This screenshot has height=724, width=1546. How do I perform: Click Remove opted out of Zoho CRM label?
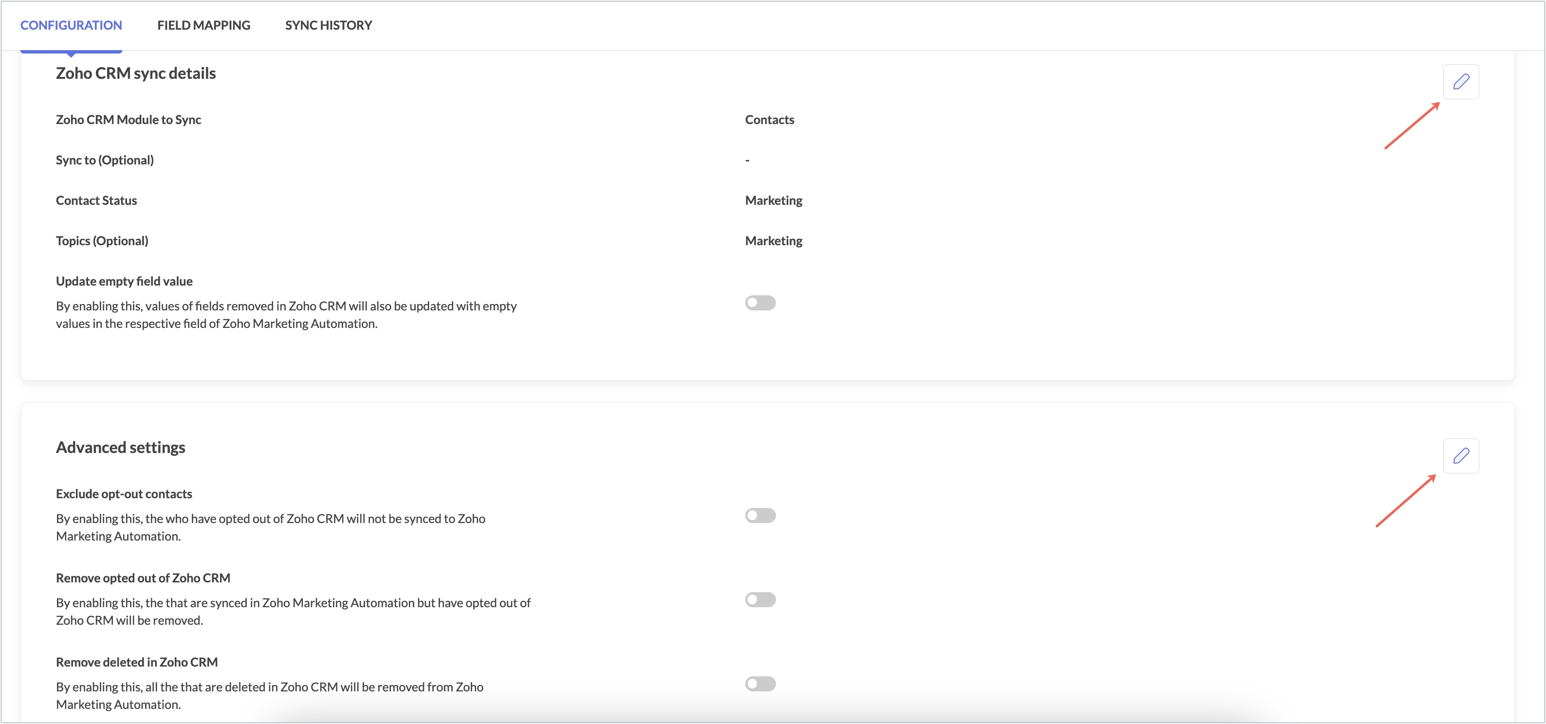143,578
